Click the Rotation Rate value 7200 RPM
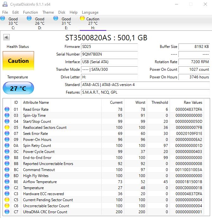 (194, 62)
